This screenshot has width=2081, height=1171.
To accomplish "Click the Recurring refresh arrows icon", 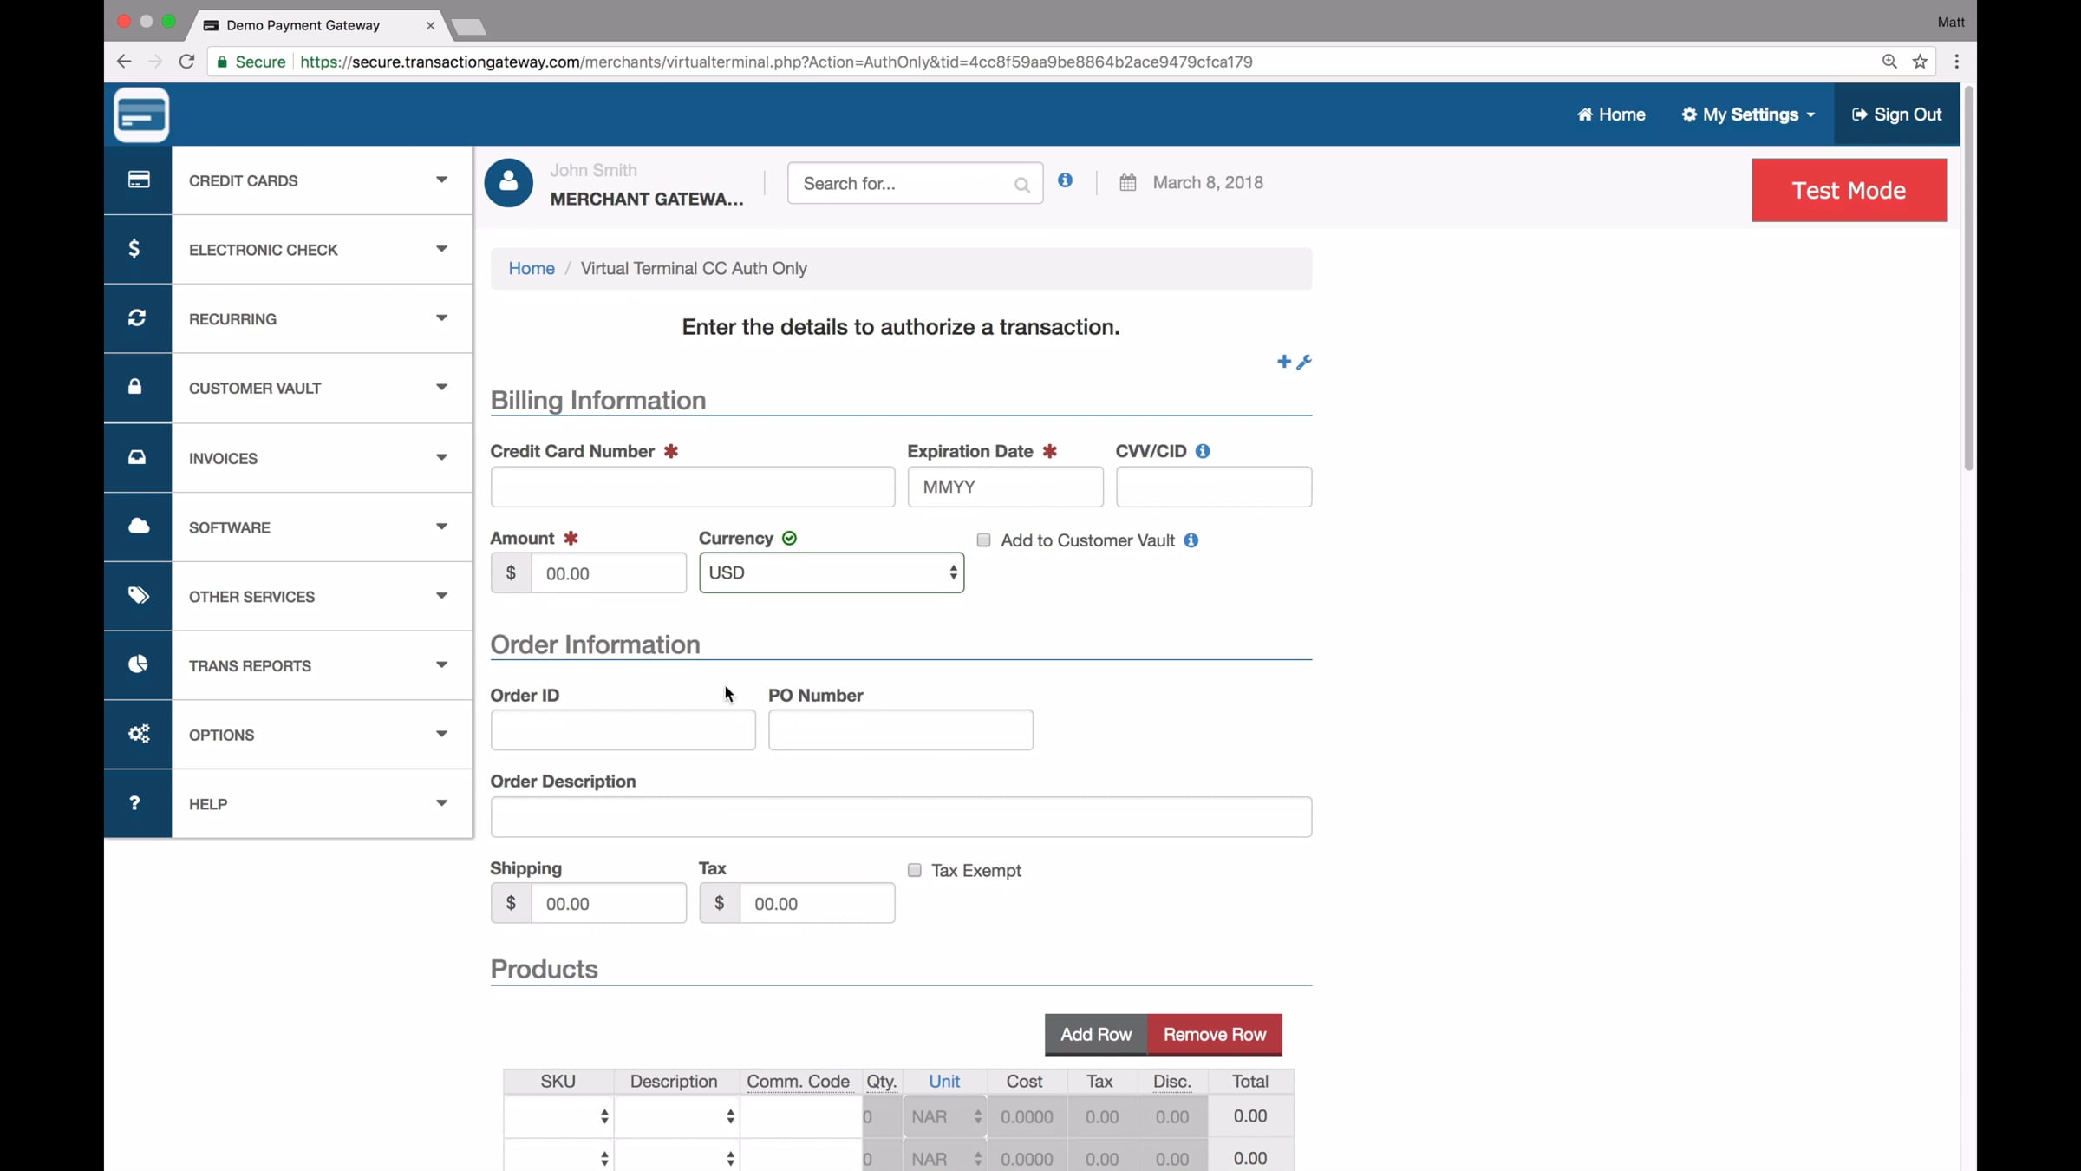I will (137, 318).
